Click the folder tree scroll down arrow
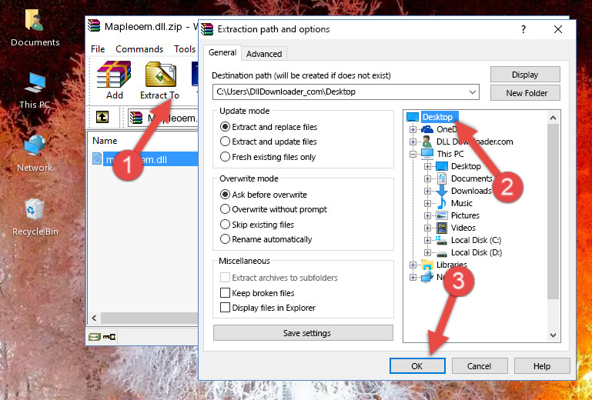Screen dimensions: 592x400 coord(553,335)
